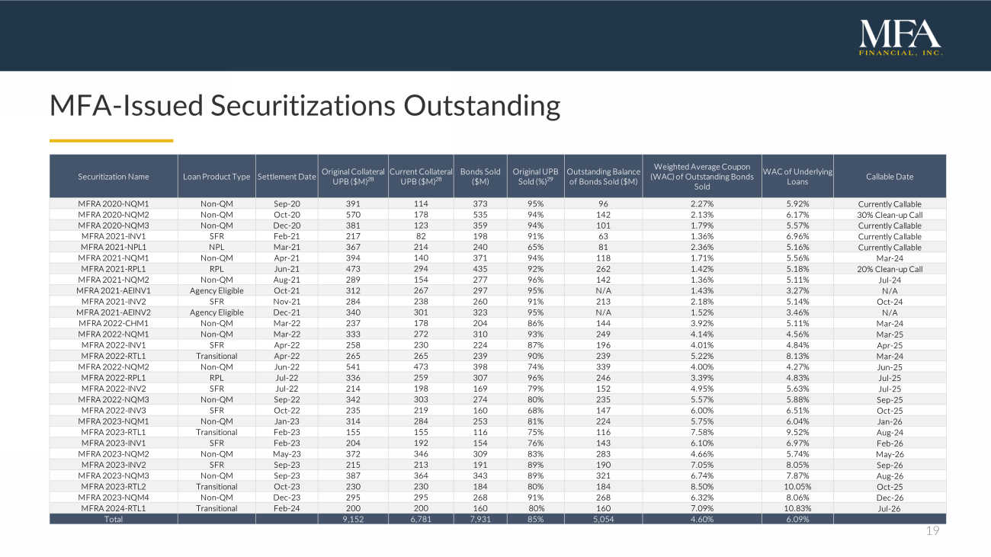
Task: Select the Securitization Name column header
Action: [x=114, y=177]
